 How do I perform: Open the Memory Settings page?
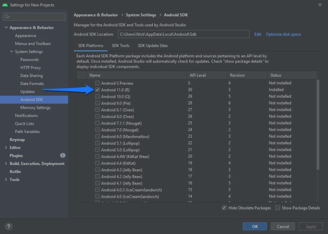pyautogui.click(x=36, y=108)
